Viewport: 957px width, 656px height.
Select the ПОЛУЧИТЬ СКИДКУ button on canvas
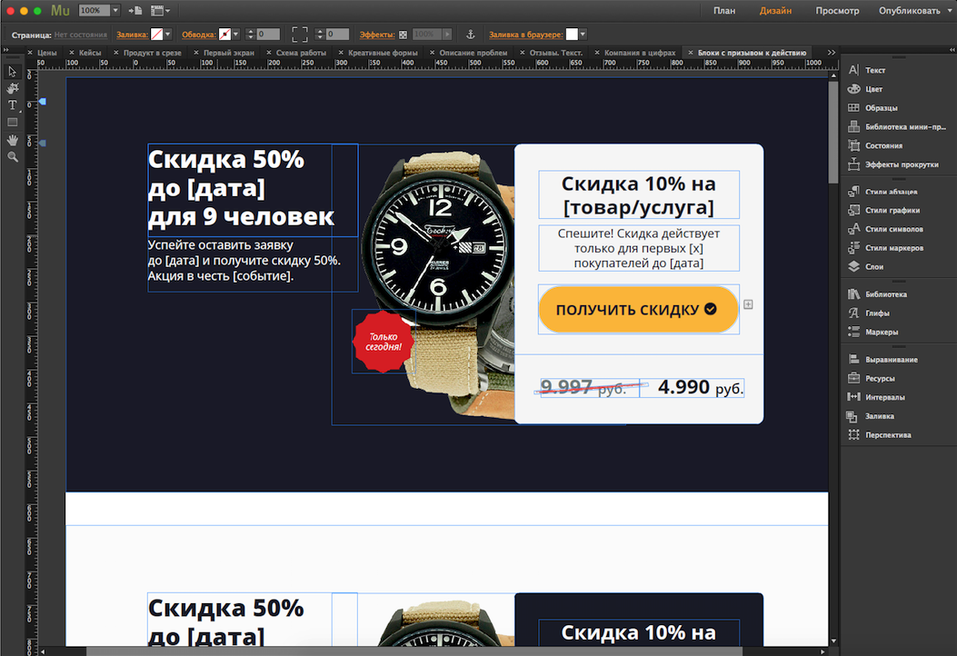[x=638, y=310]
